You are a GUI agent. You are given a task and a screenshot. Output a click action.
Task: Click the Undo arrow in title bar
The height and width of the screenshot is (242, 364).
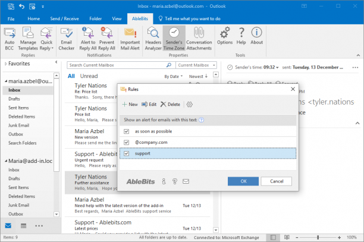pos(21,7)
